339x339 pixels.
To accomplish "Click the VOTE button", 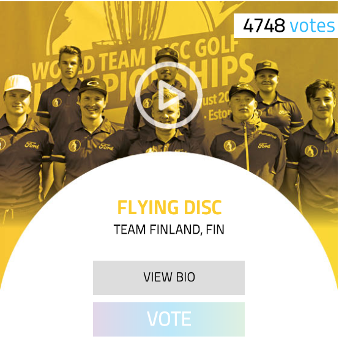I will [169, 319].
